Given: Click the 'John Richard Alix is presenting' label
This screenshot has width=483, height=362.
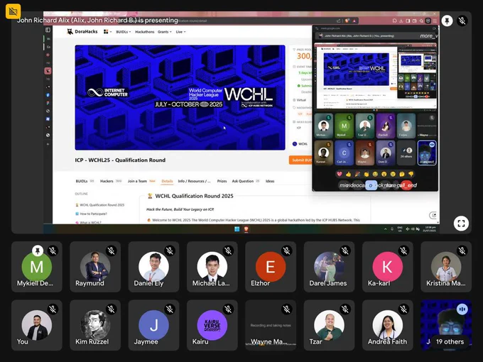Looking at the screenshot, I should pyautogui.click(x=97, y=21).
